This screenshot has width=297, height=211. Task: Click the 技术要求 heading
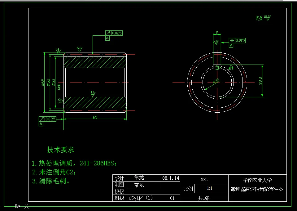(60, 150)
